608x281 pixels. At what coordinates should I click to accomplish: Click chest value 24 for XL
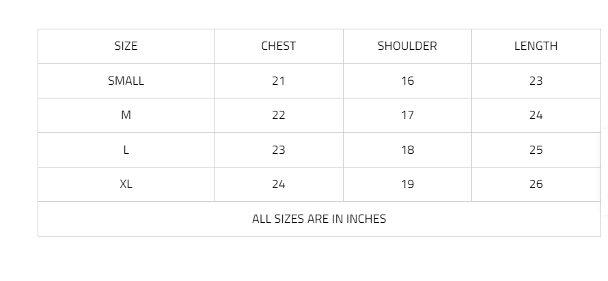(279, 184)
